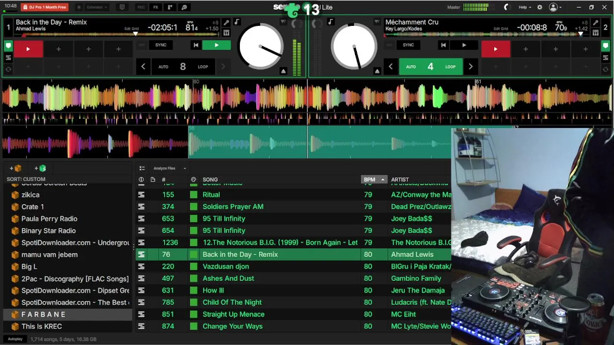This screenshot has height=345, width=614.
Task: Sort library by ARTIST column
Action: pos(400,180)
